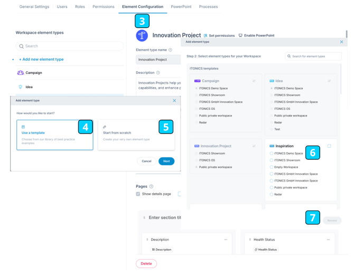This screenshot has height=277, width=354.
Task: Click the Description card drag handle
Action: click(x=147, y=240)
